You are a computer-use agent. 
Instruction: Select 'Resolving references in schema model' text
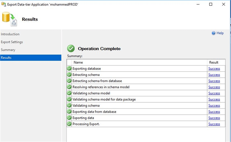point(101,87)
